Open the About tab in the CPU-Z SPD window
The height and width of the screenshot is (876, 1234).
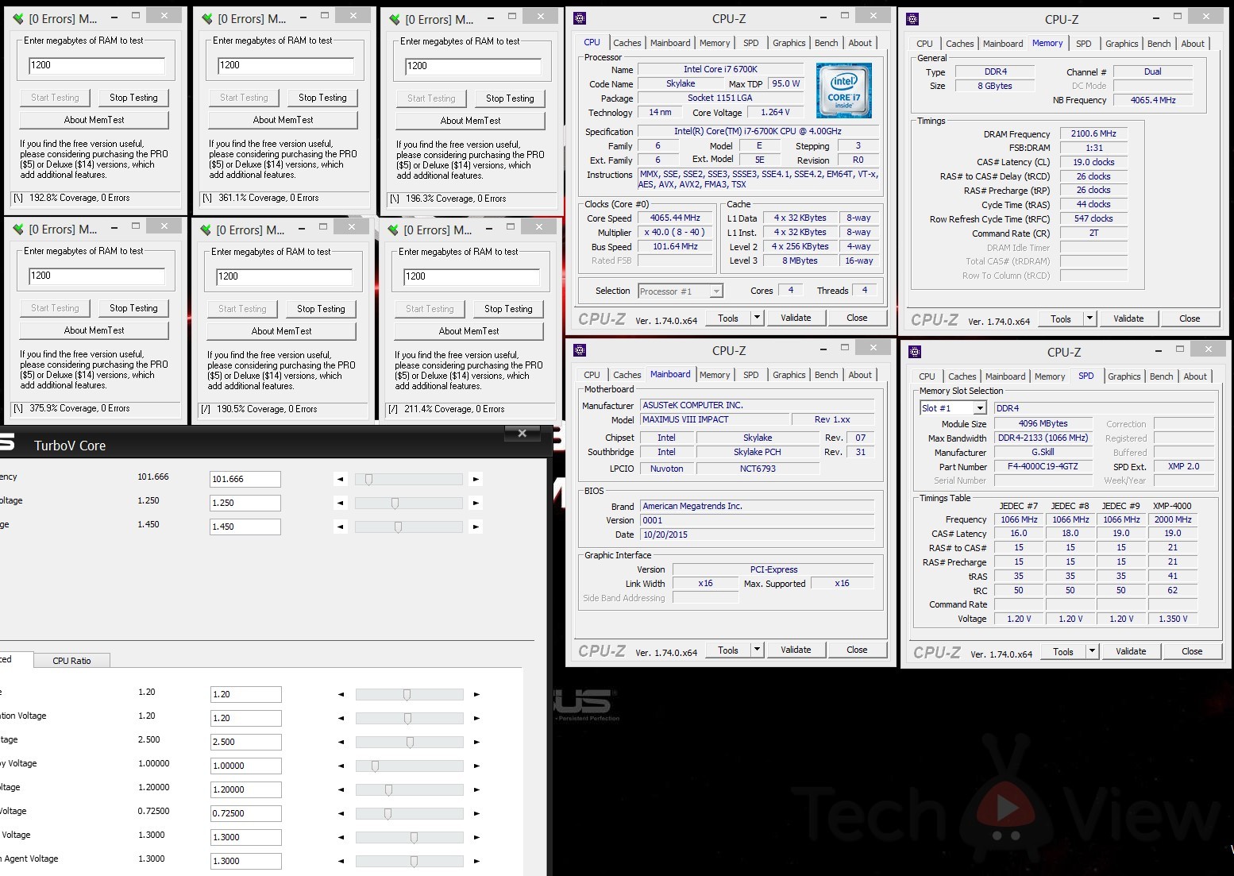[1195, 376]
